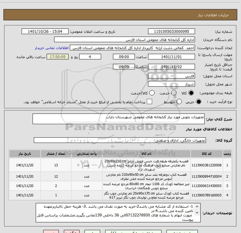
Task: Click the تاریخ نیاز column header
Action: coord(25,154)
